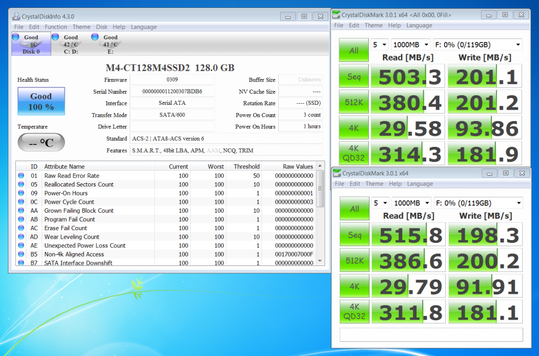The height and width of the screenshot is (356, 539).
Task: Click the Good 100 % health status button
Action: [x=41, y=101]
